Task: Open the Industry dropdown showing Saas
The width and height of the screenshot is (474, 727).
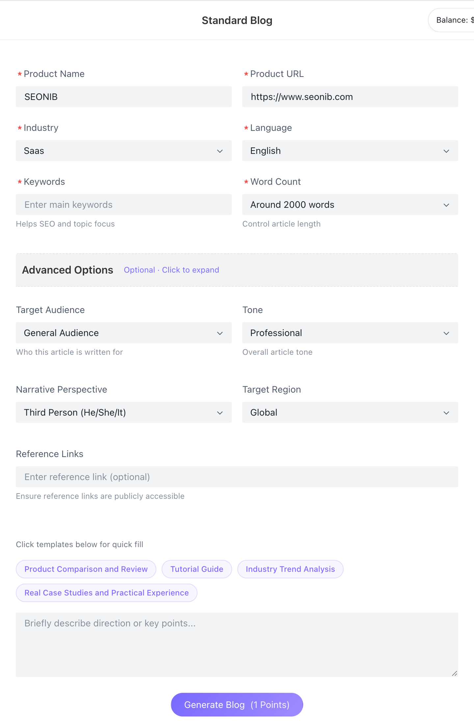Action: point(123,151)
